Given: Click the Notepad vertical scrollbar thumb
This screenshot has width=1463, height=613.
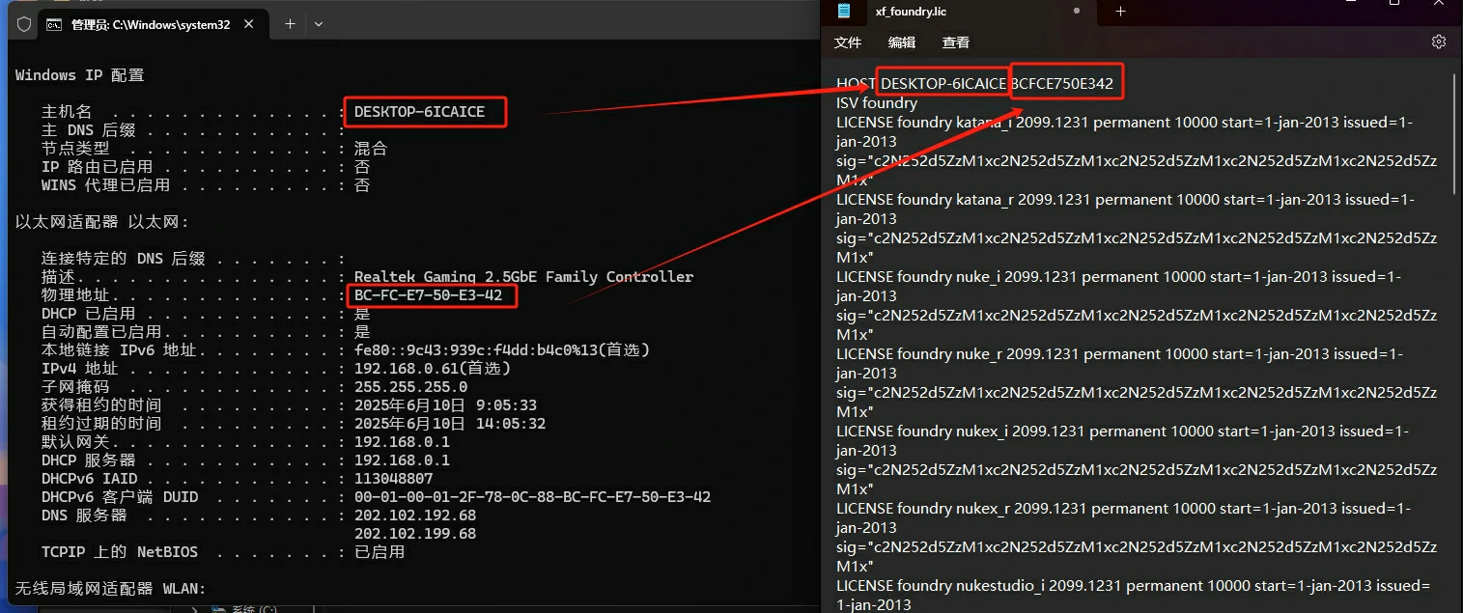Looking at the screenshot, I should (x=1455, y=132).
